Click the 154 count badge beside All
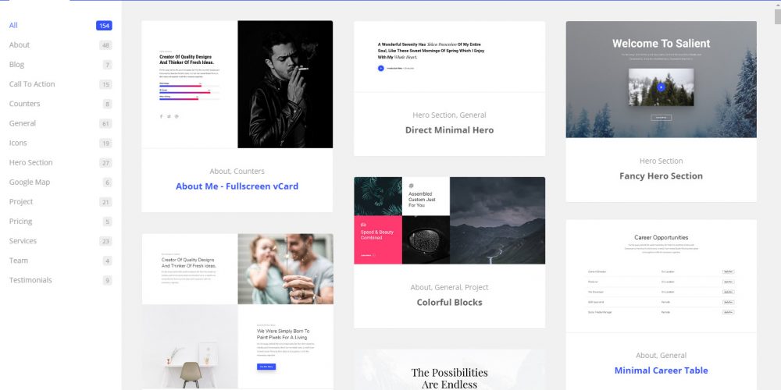 [x=104, y=26]
